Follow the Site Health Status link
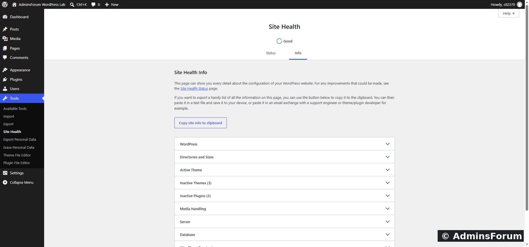Viewport: 529px width, 247px height. pyautogui.click(x=194, y=89)
